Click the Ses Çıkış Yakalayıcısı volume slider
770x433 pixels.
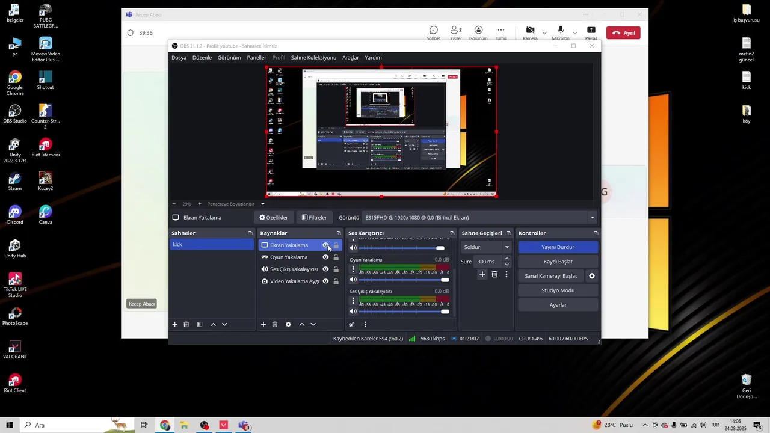(404, 312)
